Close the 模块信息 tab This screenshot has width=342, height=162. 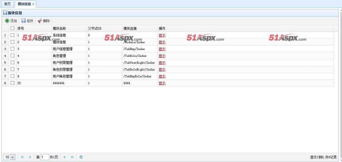click(33, 4)
